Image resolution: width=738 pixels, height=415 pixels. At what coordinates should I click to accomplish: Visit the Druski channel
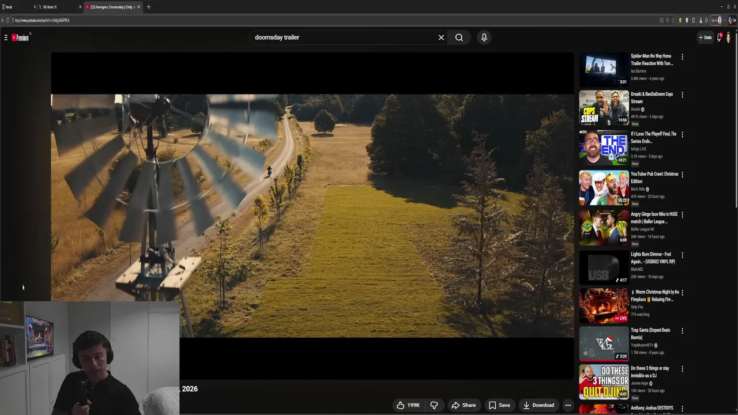tap(635, 109)
